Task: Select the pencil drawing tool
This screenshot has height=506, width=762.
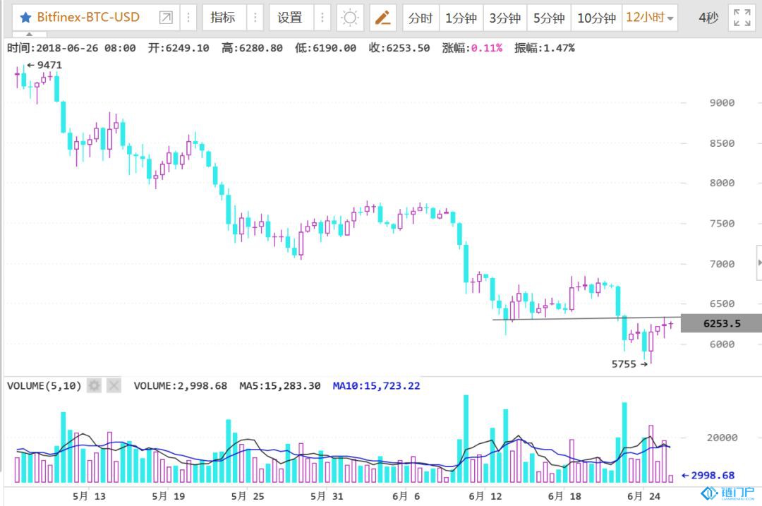Action: (x=382, y=18)
